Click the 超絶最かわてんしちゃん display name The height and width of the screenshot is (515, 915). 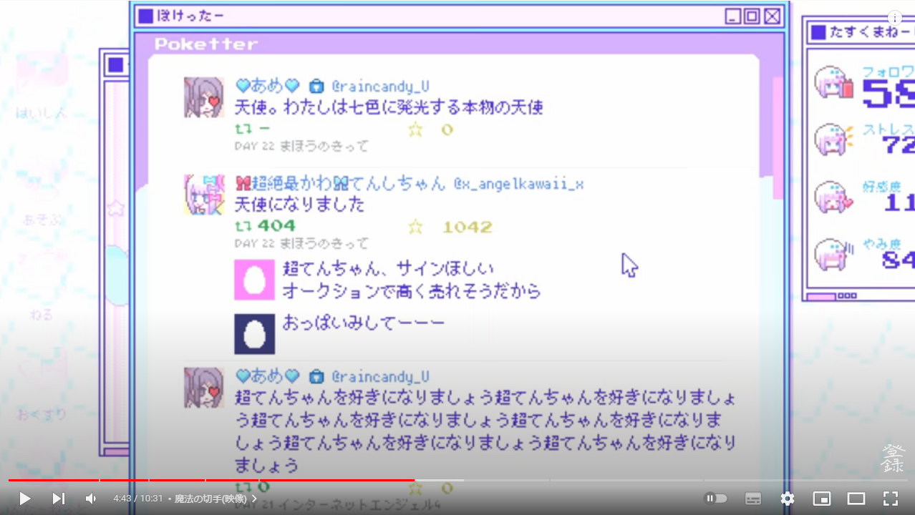[x=340, y=184]
